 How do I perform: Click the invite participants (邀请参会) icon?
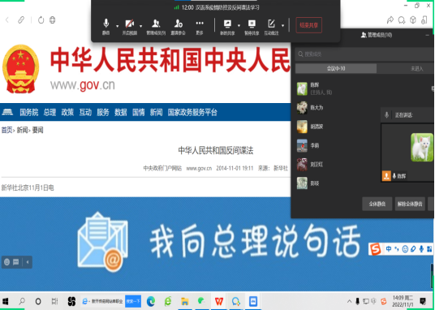[178, 27]
